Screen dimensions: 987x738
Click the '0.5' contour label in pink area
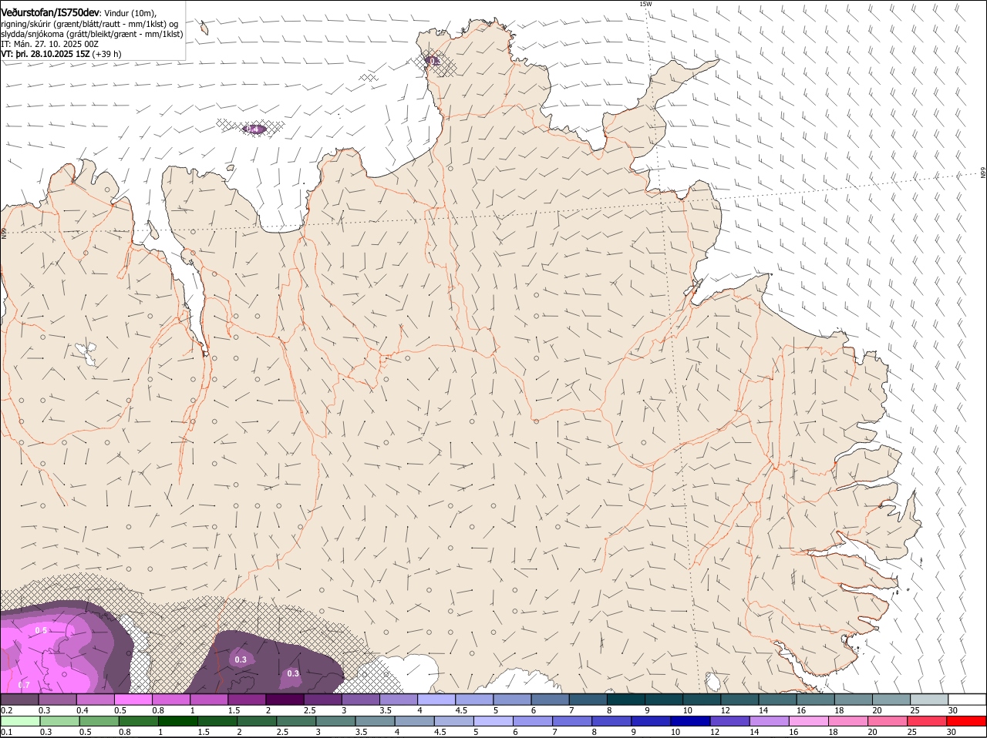point(41,630)
